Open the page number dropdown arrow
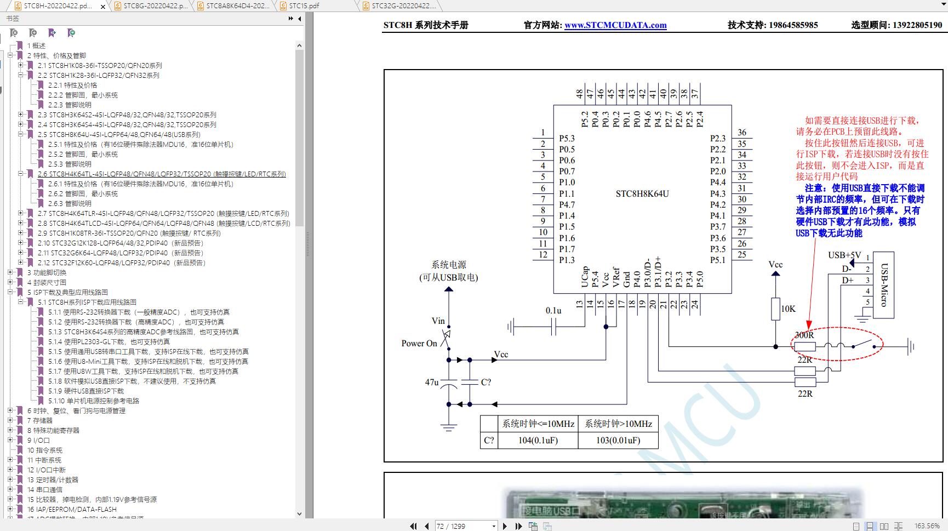Screen dimensions: 948x531 click(494, 526)
